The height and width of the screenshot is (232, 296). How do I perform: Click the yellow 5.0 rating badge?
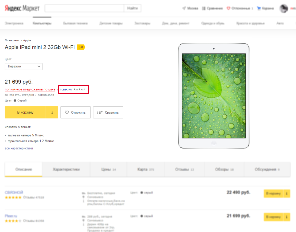(81, 47)
